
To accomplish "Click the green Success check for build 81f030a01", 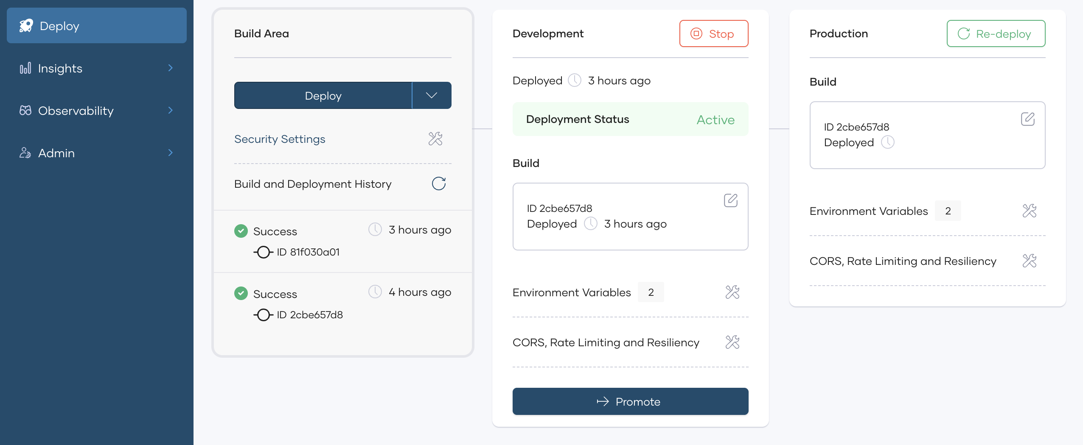I will pyautogui.click(x=241, y=231).
